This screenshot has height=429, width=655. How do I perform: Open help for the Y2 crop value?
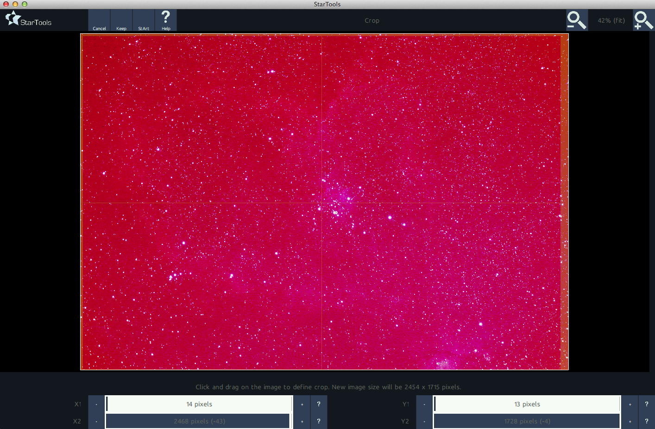647,421
